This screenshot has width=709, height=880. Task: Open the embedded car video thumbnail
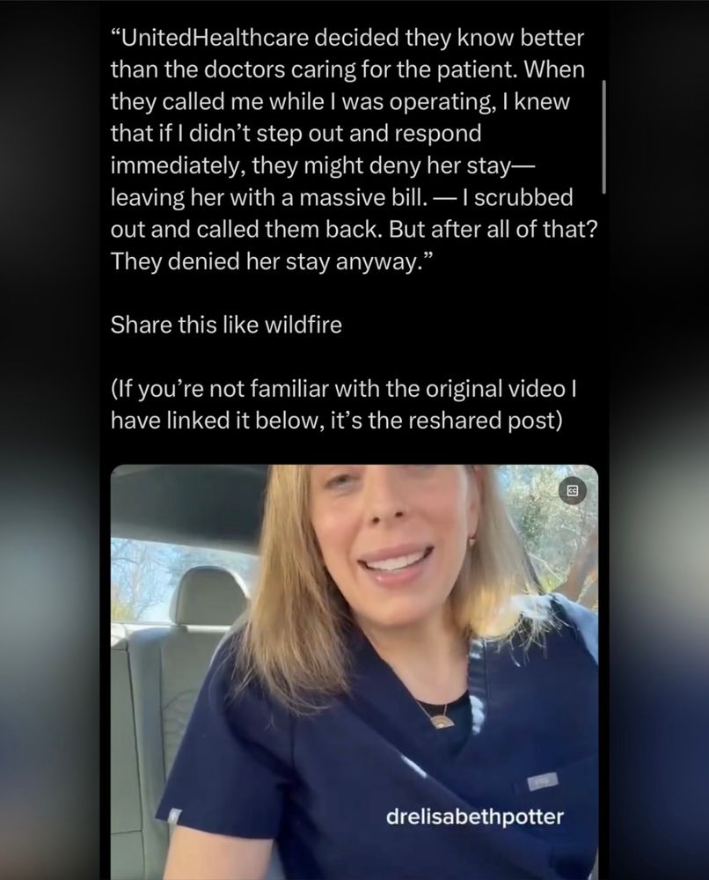tap(354, 671)
